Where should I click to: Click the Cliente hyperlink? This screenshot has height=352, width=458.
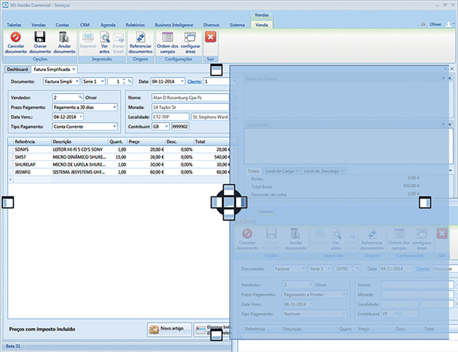pyautogui.click(x=194, y=82)
